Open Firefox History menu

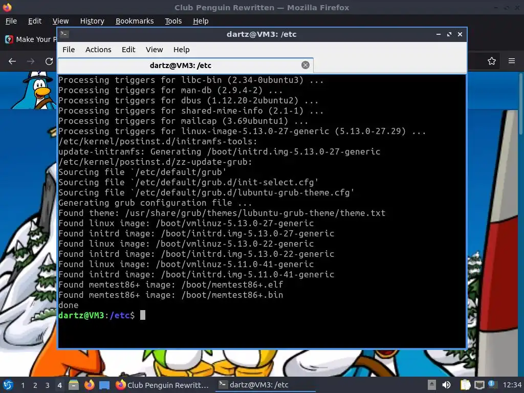coord(92,21)
